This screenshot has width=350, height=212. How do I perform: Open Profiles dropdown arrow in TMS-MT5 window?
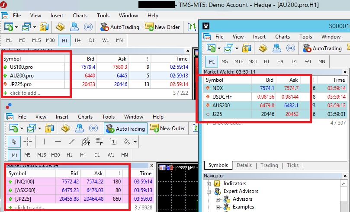pos(34,27)
